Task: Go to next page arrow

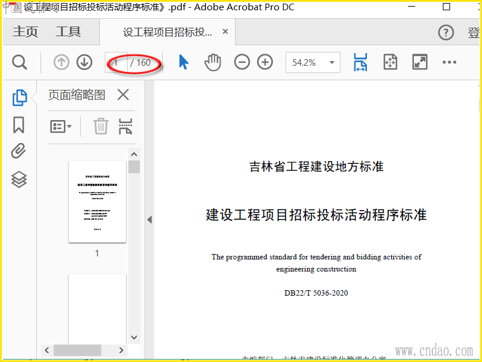Action: pyautogui.click(x=84, y=63)
